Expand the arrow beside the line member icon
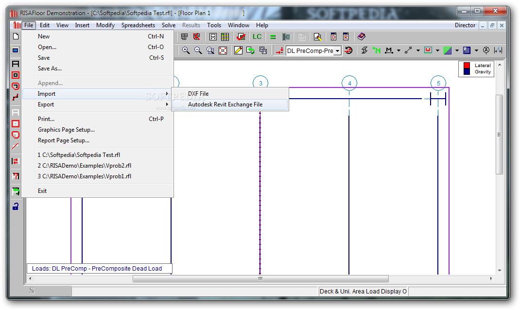520x310 pixels. (418, 51)
